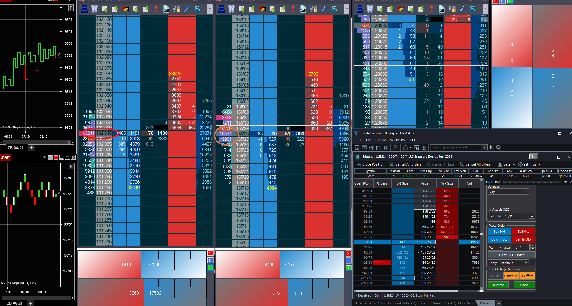
Task: Click the Amt input field showing 5/32
Action: coord(521,247)
